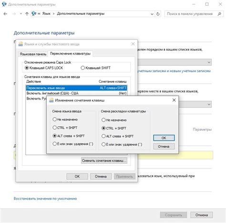This screenshot has height=223, width=226.
Task: Click the refresh icon beside address bar
Action: (x=158, y=14)
